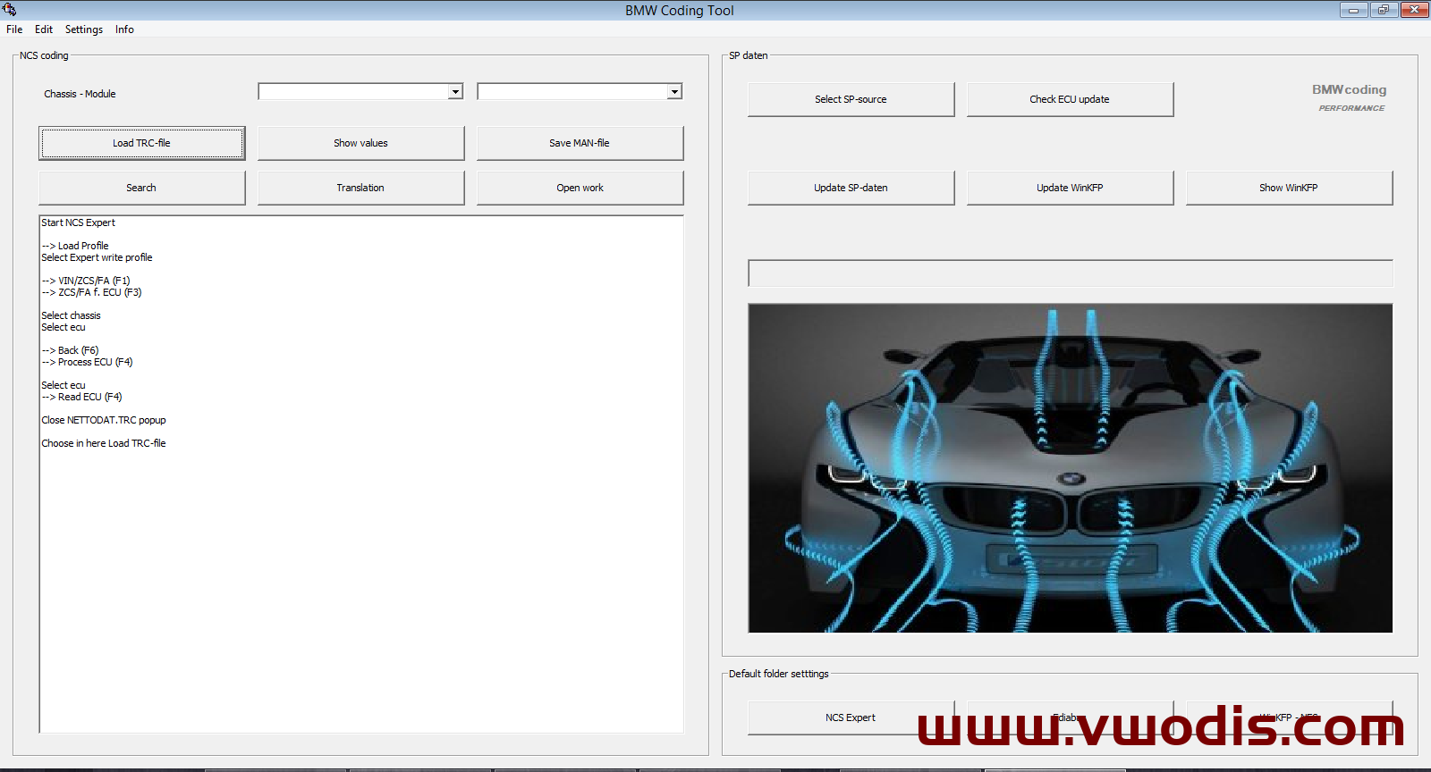1431x772 pixels.
Task: Click the '--> Load Profile' line
Action: point(75,246)
